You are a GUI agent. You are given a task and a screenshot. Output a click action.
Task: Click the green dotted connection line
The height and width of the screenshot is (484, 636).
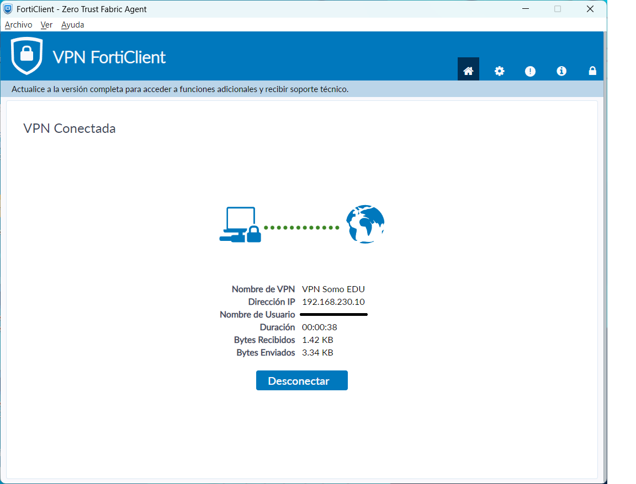301,227
